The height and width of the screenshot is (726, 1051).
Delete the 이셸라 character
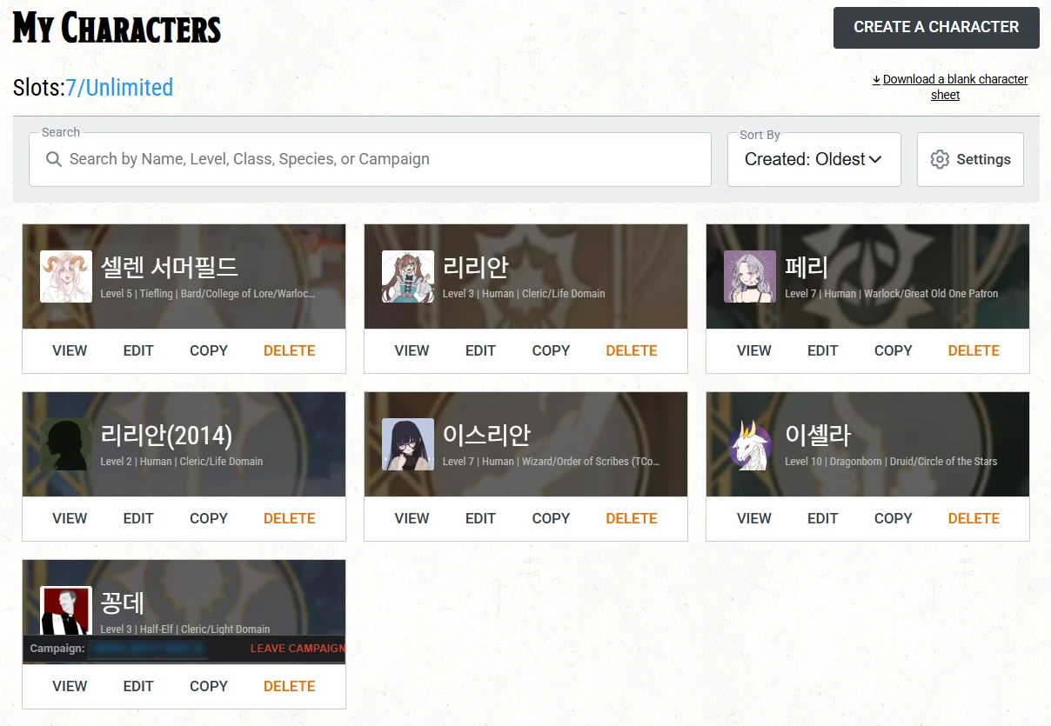coord(974,518)
